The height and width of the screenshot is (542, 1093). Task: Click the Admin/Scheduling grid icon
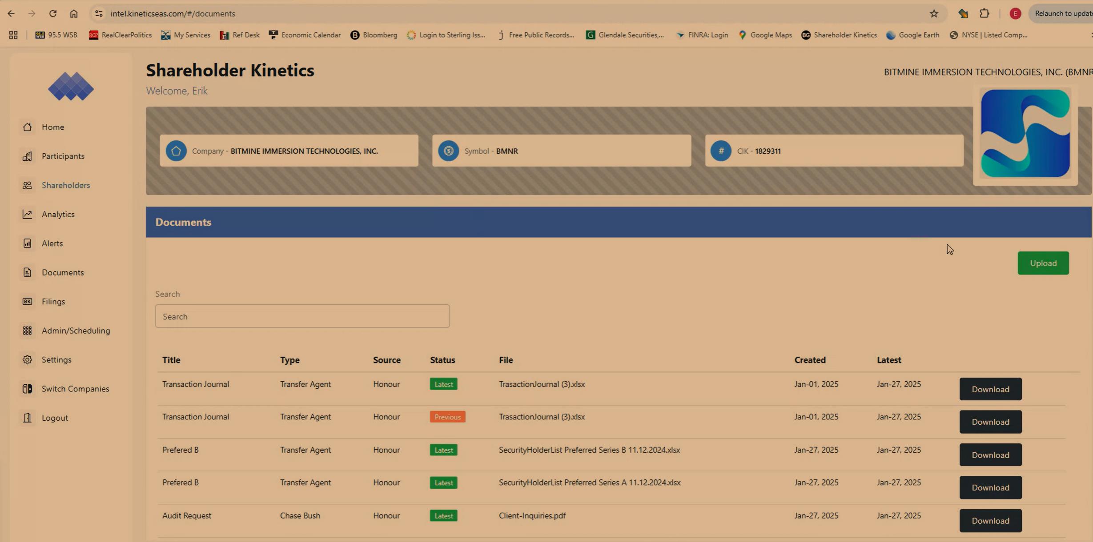28,331
